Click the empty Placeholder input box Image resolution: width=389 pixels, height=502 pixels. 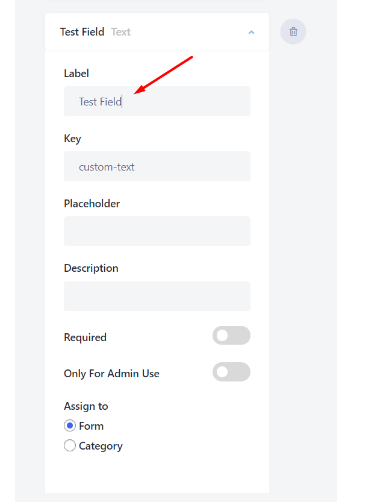tap(157, 231)
